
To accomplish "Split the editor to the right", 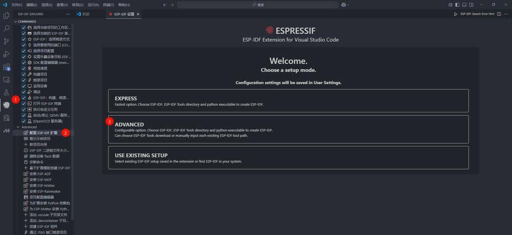I will [499, 14].
